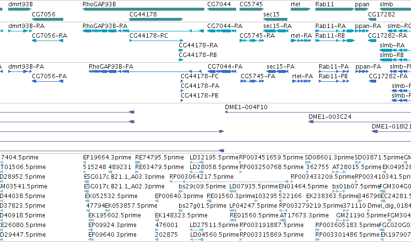Click EST EK148323.5prime
411x242 pixels.
coord(182,215)
